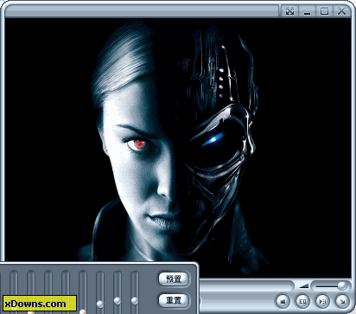
Task: Toggle fullscreen mode icon in title bar
Action: [289, 11]
